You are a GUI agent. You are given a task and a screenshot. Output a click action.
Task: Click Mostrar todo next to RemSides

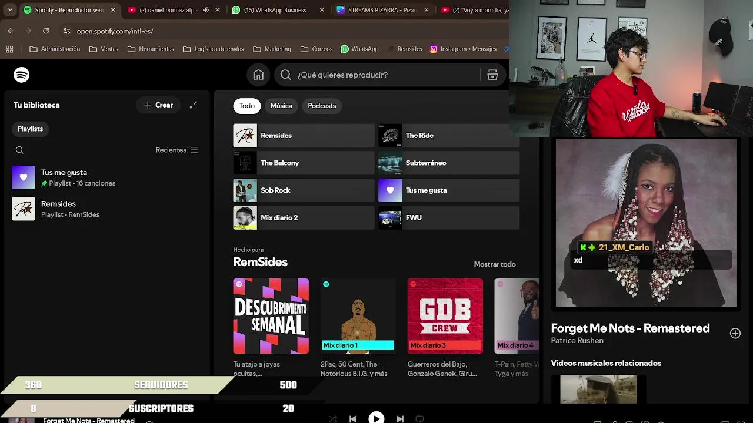tap(495, 264)
